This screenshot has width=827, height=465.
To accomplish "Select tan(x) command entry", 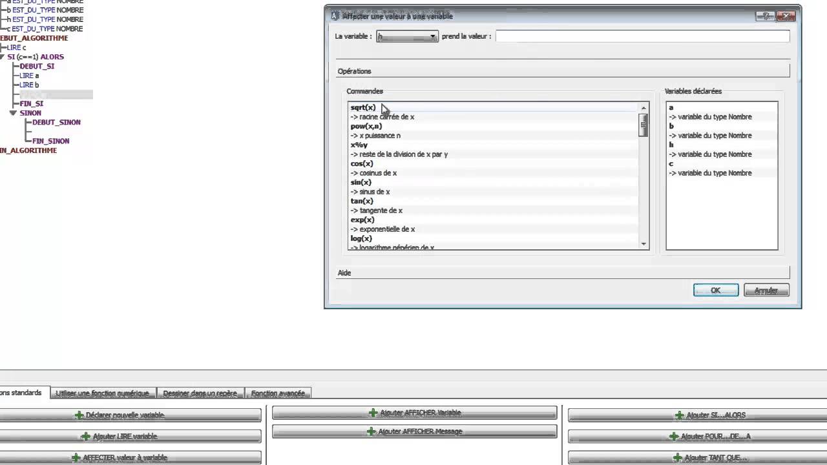I will (x=362, y=201).
